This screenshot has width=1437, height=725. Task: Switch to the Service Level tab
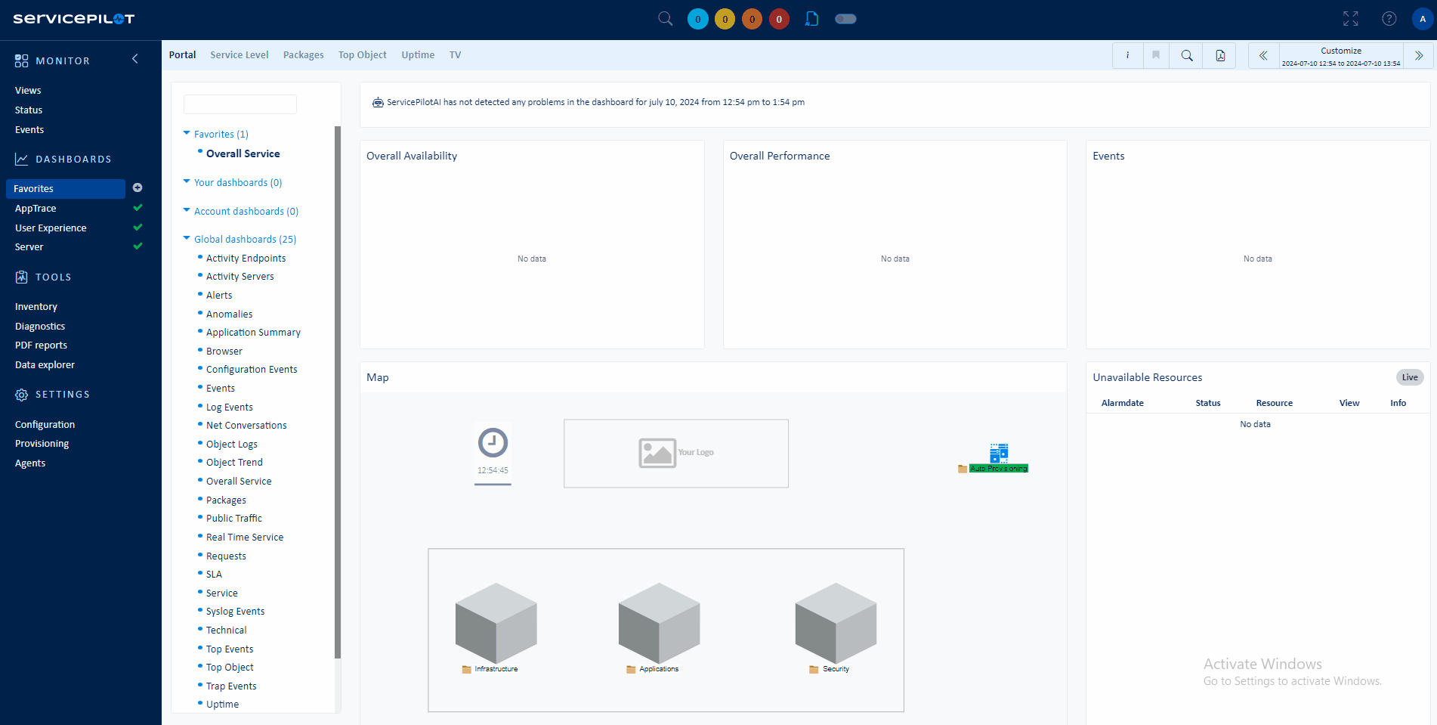point(239,54)
